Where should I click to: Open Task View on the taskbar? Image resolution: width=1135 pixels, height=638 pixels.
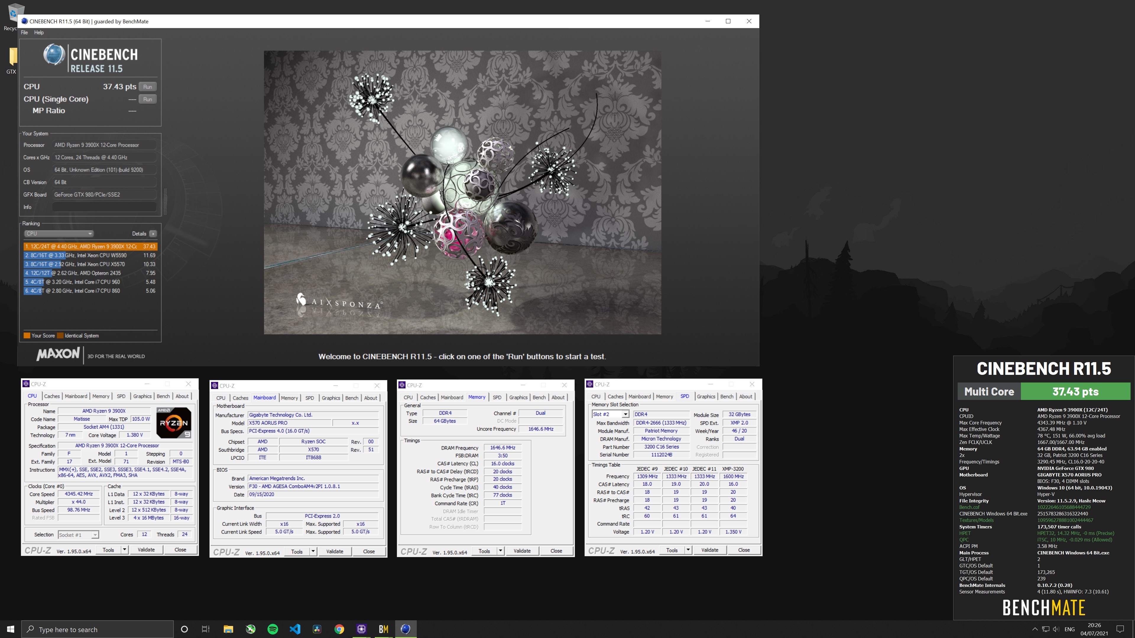[206, 629]
